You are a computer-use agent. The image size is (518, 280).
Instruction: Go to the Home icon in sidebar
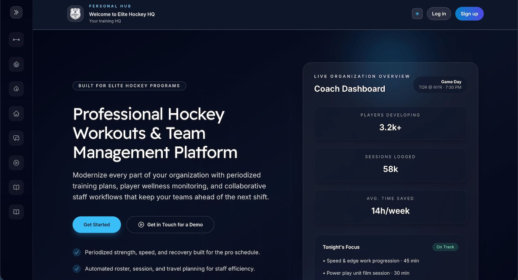(x=16, y=114)
